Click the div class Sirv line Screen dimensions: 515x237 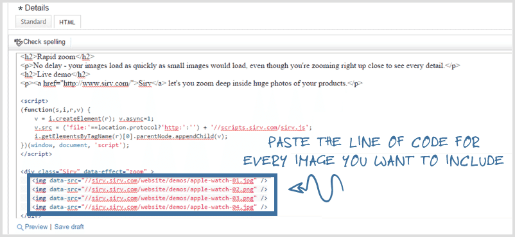87,171
